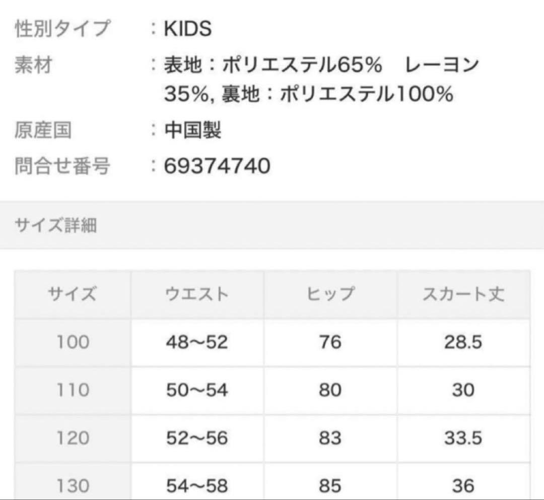Click the ウエスト column header

[x=197, y=294]
